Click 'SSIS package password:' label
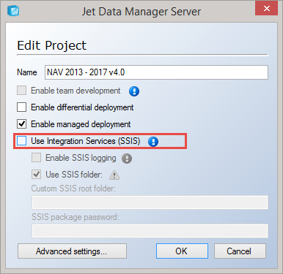The height and width of the screenshot is (274, 283). [x=76, y=217]
